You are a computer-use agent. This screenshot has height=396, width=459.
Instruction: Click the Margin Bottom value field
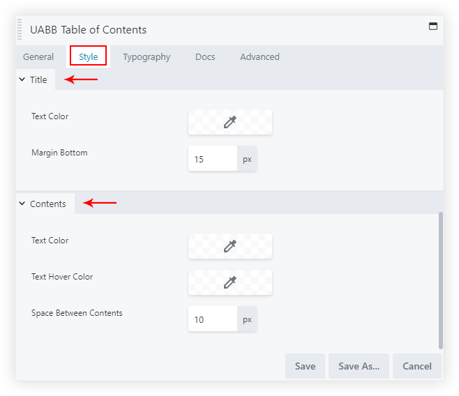[x=212, y=159]
